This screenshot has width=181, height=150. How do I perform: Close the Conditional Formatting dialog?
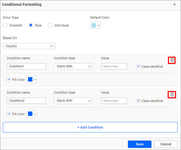coord(174,4)
